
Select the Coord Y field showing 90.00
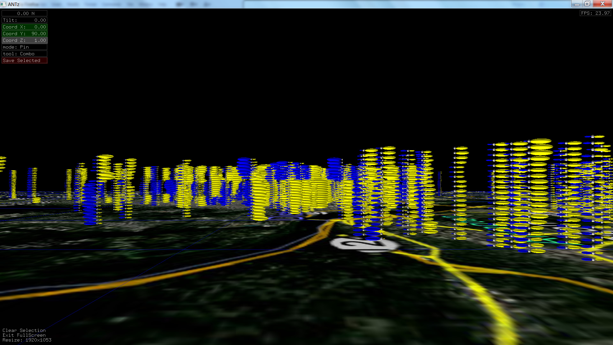(x=25, y=34)
